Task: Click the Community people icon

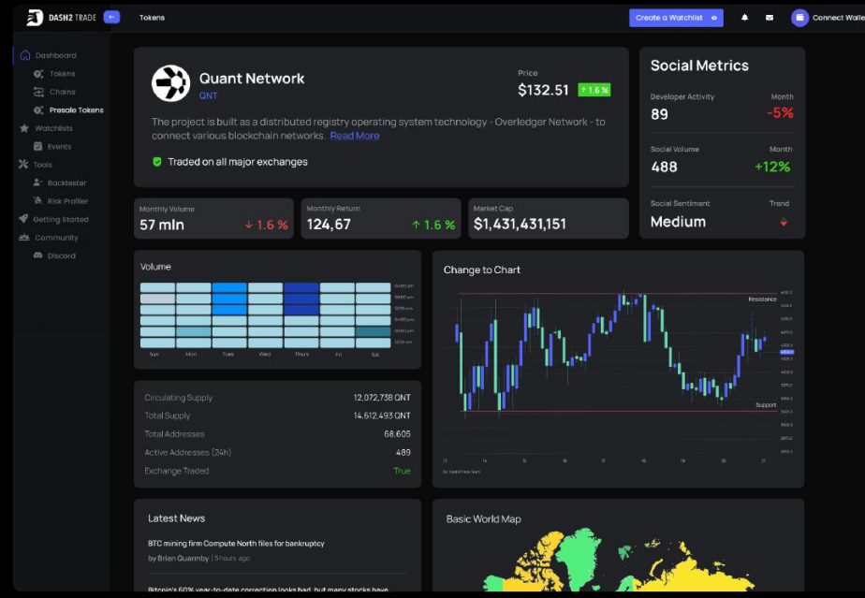Action: tap(23, 237)
